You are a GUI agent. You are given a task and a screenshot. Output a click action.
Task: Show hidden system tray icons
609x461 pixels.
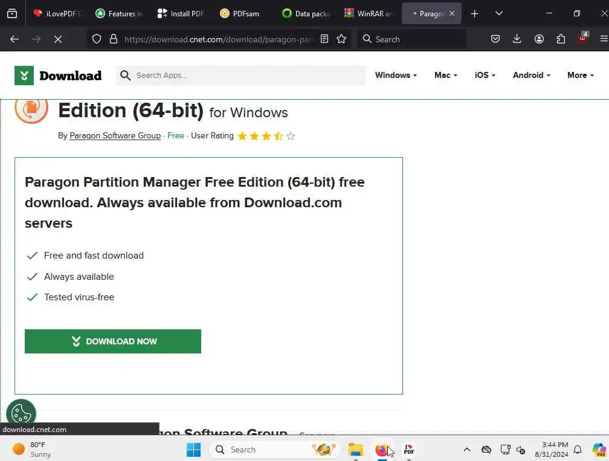[x=467, y=450]
